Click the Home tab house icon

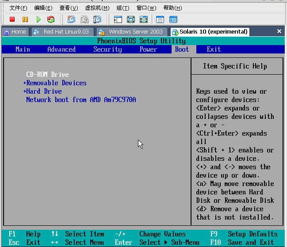coord(7,32)
